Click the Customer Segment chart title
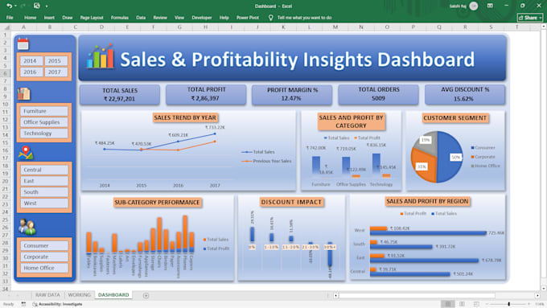Viewport: 547px width, 308px height. [455, 118]
